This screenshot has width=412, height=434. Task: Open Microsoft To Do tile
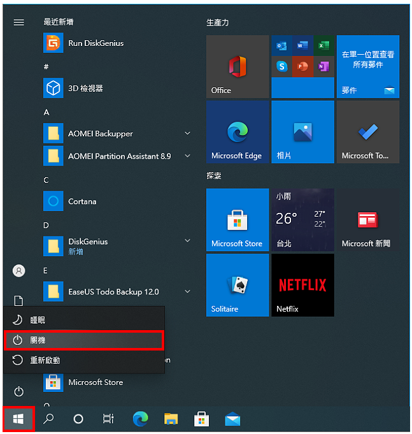click(x=368, y=132)
